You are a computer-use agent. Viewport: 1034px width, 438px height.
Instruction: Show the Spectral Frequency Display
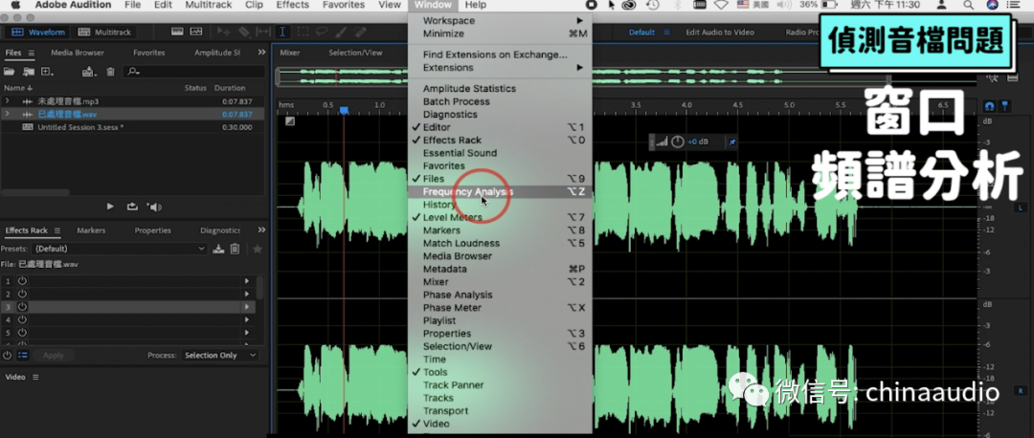pyautogui.click(x=177, y=32)
